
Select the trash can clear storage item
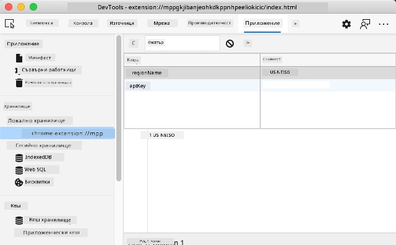48,82
